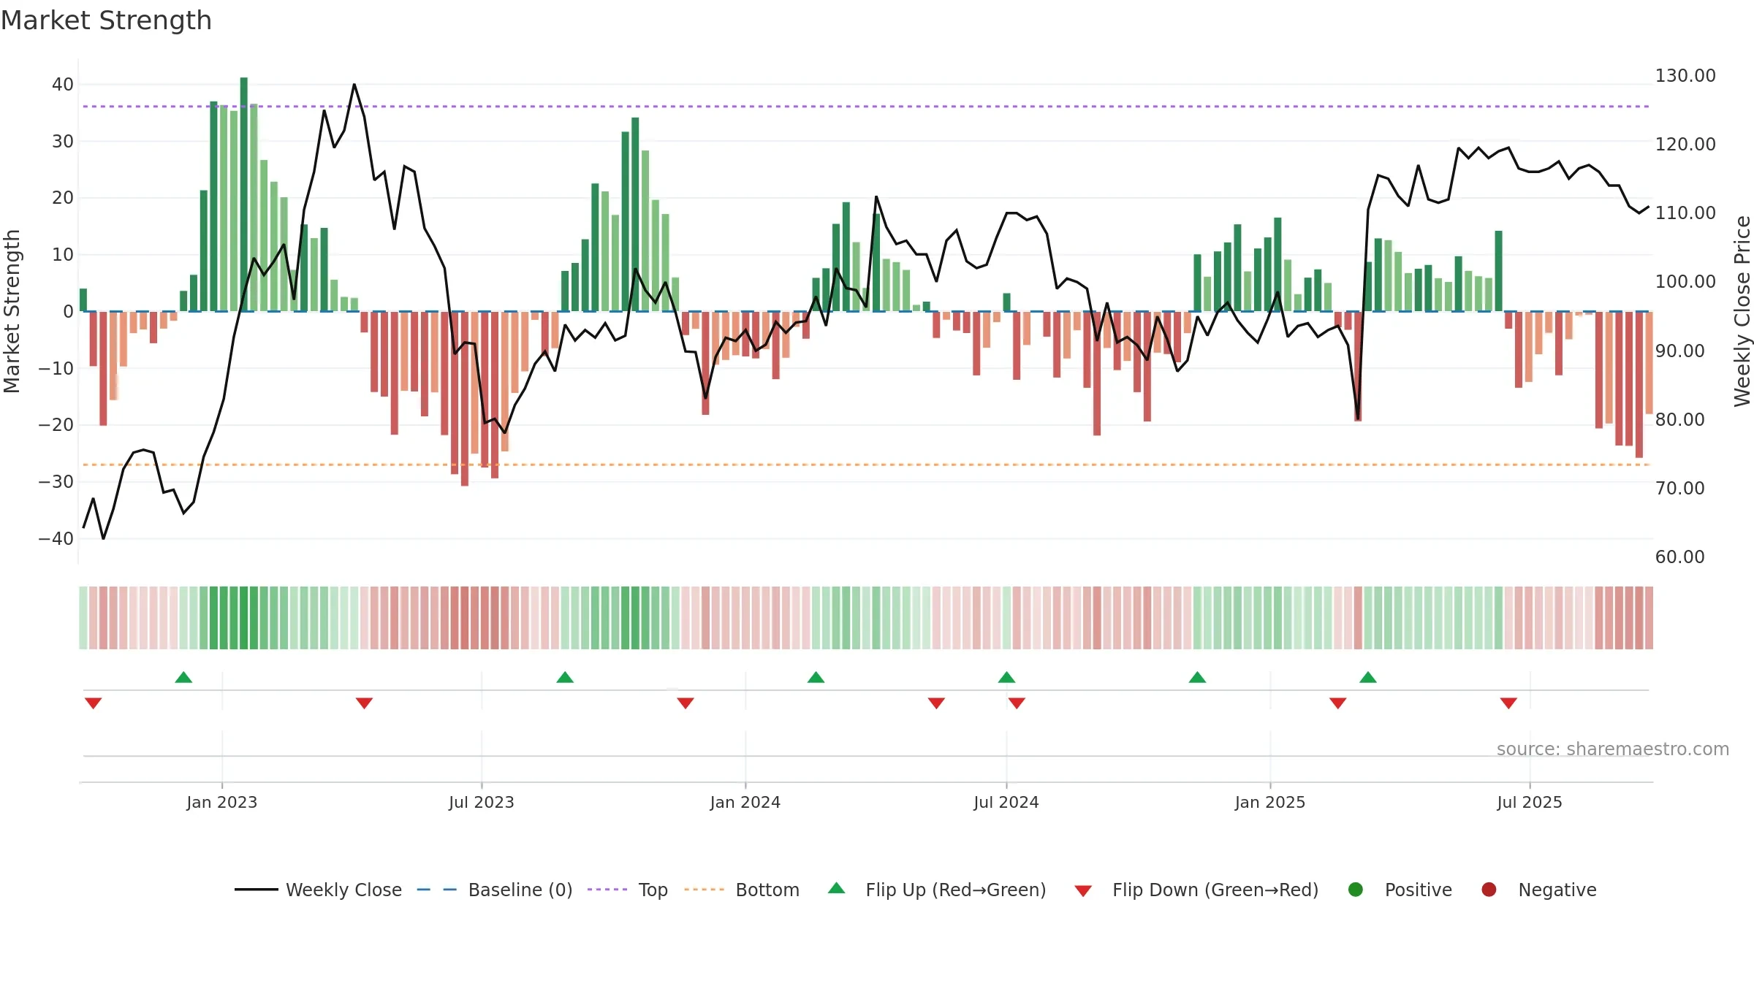Click the Market Strength chart title
The image size is (1754, 986).
[106, 20]
